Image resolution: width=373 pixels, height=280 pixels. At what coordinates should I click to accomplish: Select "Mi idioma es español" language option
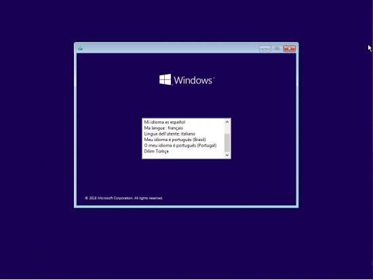[165, 122]
